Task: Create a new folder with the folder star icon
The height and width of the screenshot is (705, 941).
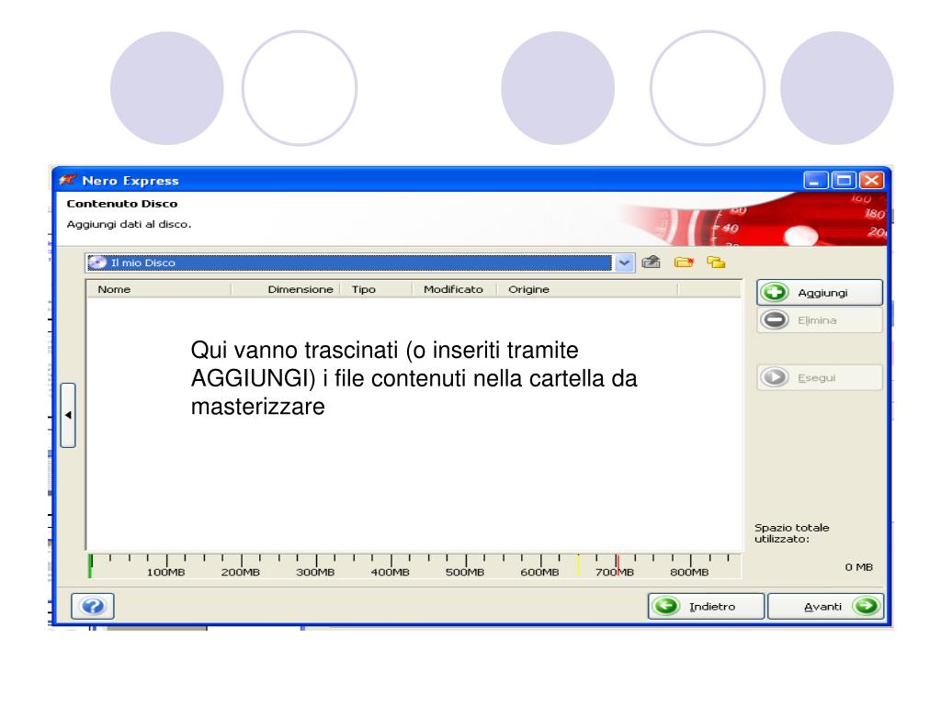Action: point(684,262)
